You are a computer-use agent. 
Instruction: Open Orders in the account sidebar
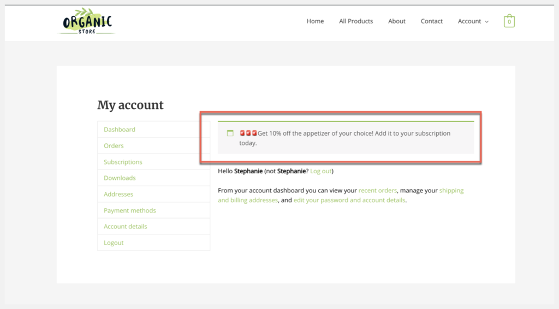click(114, 146)
